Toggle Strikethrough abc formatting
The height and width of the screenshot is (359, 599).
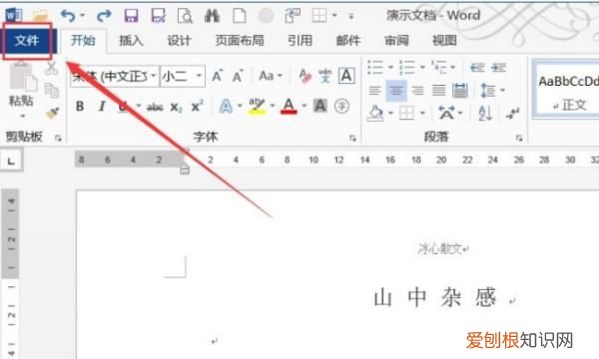(x=155, y=107)
